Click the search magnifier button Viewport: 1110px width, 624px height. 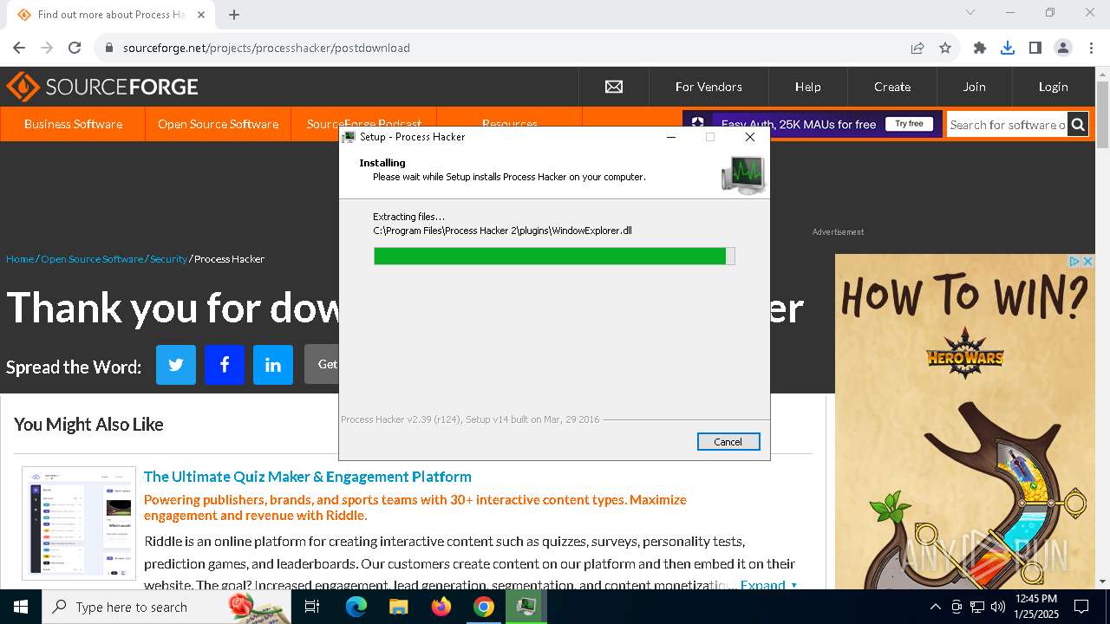pos(1078,125)
